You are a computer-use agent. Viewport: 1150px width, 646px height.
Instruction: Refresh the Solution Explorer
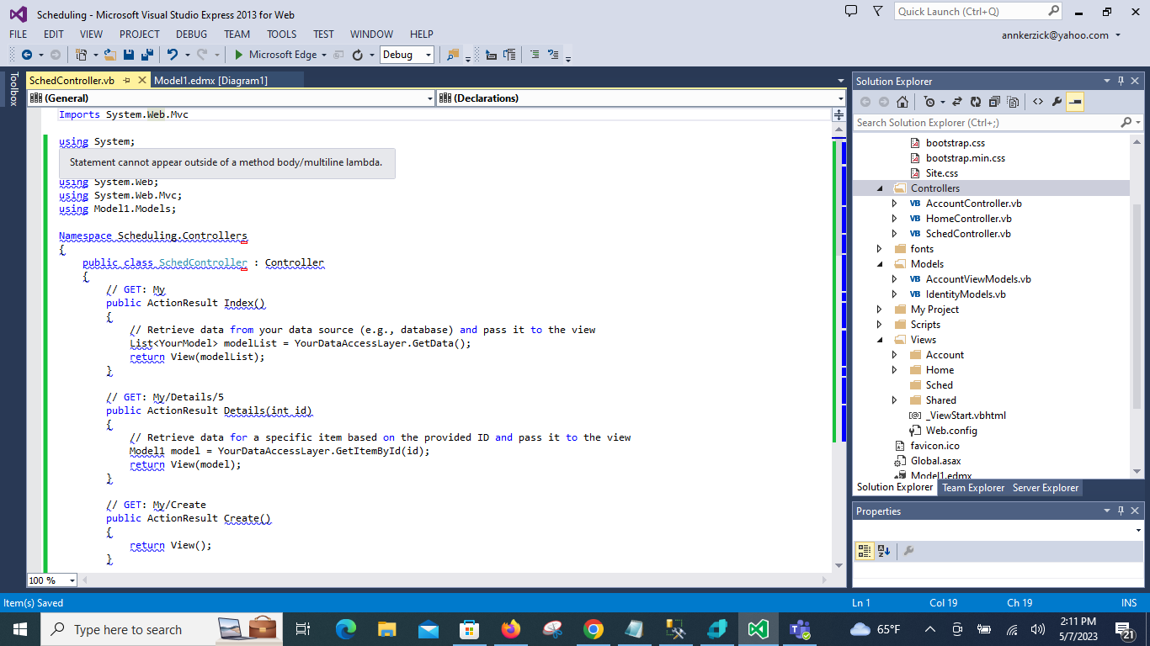pos(976,101)
